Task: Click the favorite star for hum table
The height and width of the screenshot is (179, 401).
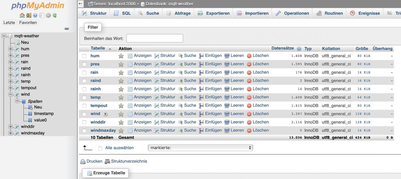Action: coord(121,56)
